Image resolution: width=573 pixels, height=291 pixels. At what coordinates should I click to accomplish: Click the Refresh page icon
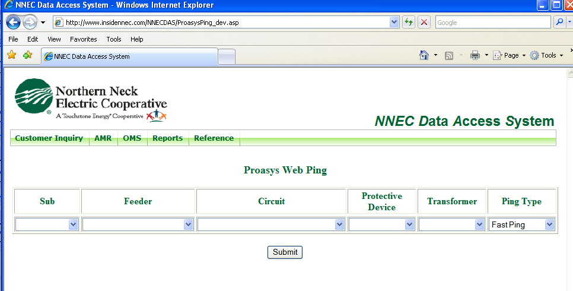409,23
